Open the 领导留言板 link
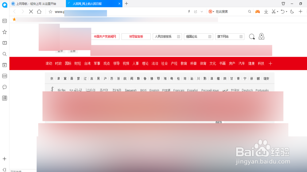 tap(136, 36)
